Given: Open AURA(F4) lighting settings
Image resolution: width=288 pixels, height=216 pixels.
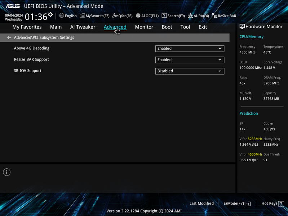Looking at the screenshot, I should 198,16.
